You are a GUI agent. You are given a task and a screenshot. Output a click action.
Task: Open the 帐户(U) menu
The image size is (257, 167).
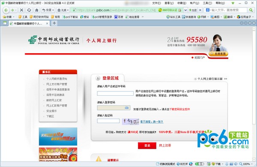(194, 3)
